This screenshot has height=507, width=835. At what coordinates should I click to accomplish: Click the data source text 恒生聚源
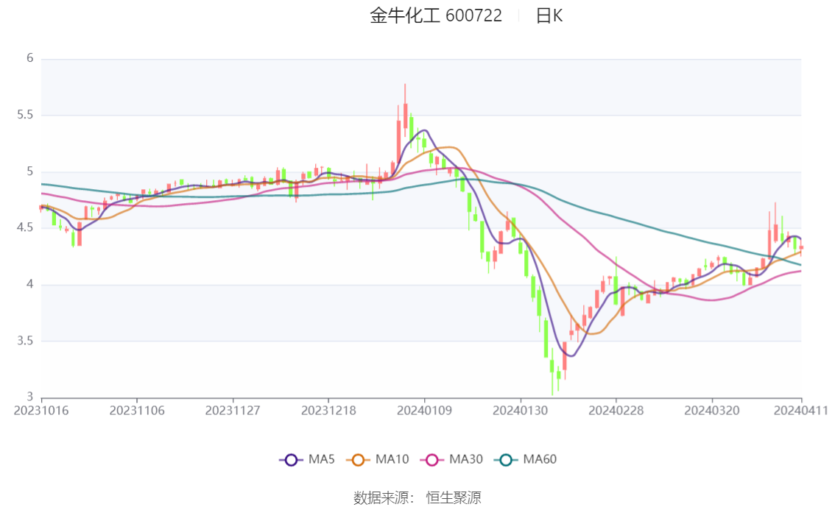454,498
